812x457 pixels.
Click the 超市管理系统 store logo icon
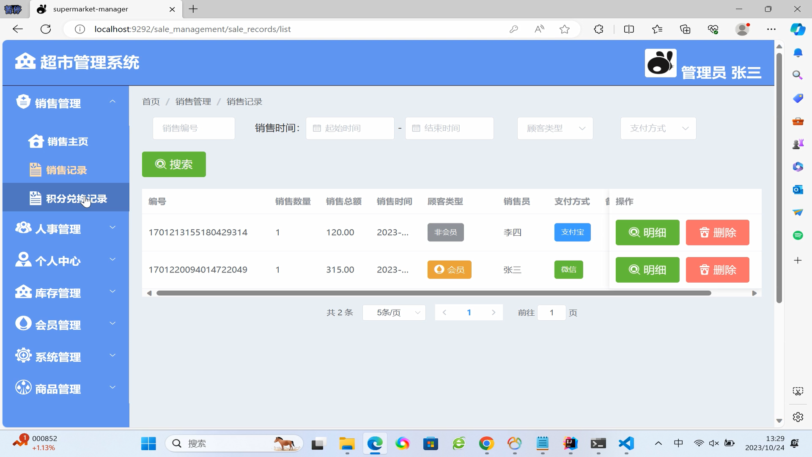coord(25,61)
